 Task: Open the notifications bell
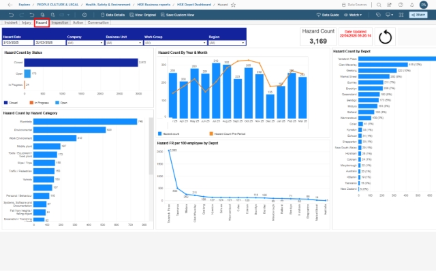pyautogui.click(x=411, y=5)
